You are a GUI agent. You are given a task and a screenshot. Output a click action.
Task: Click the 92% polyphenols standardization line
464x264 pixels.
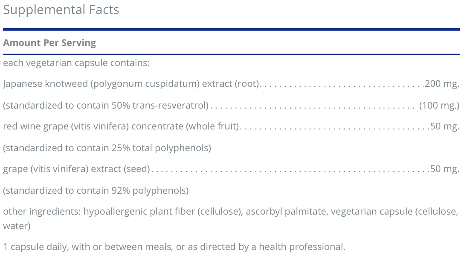tap(96, 190)
